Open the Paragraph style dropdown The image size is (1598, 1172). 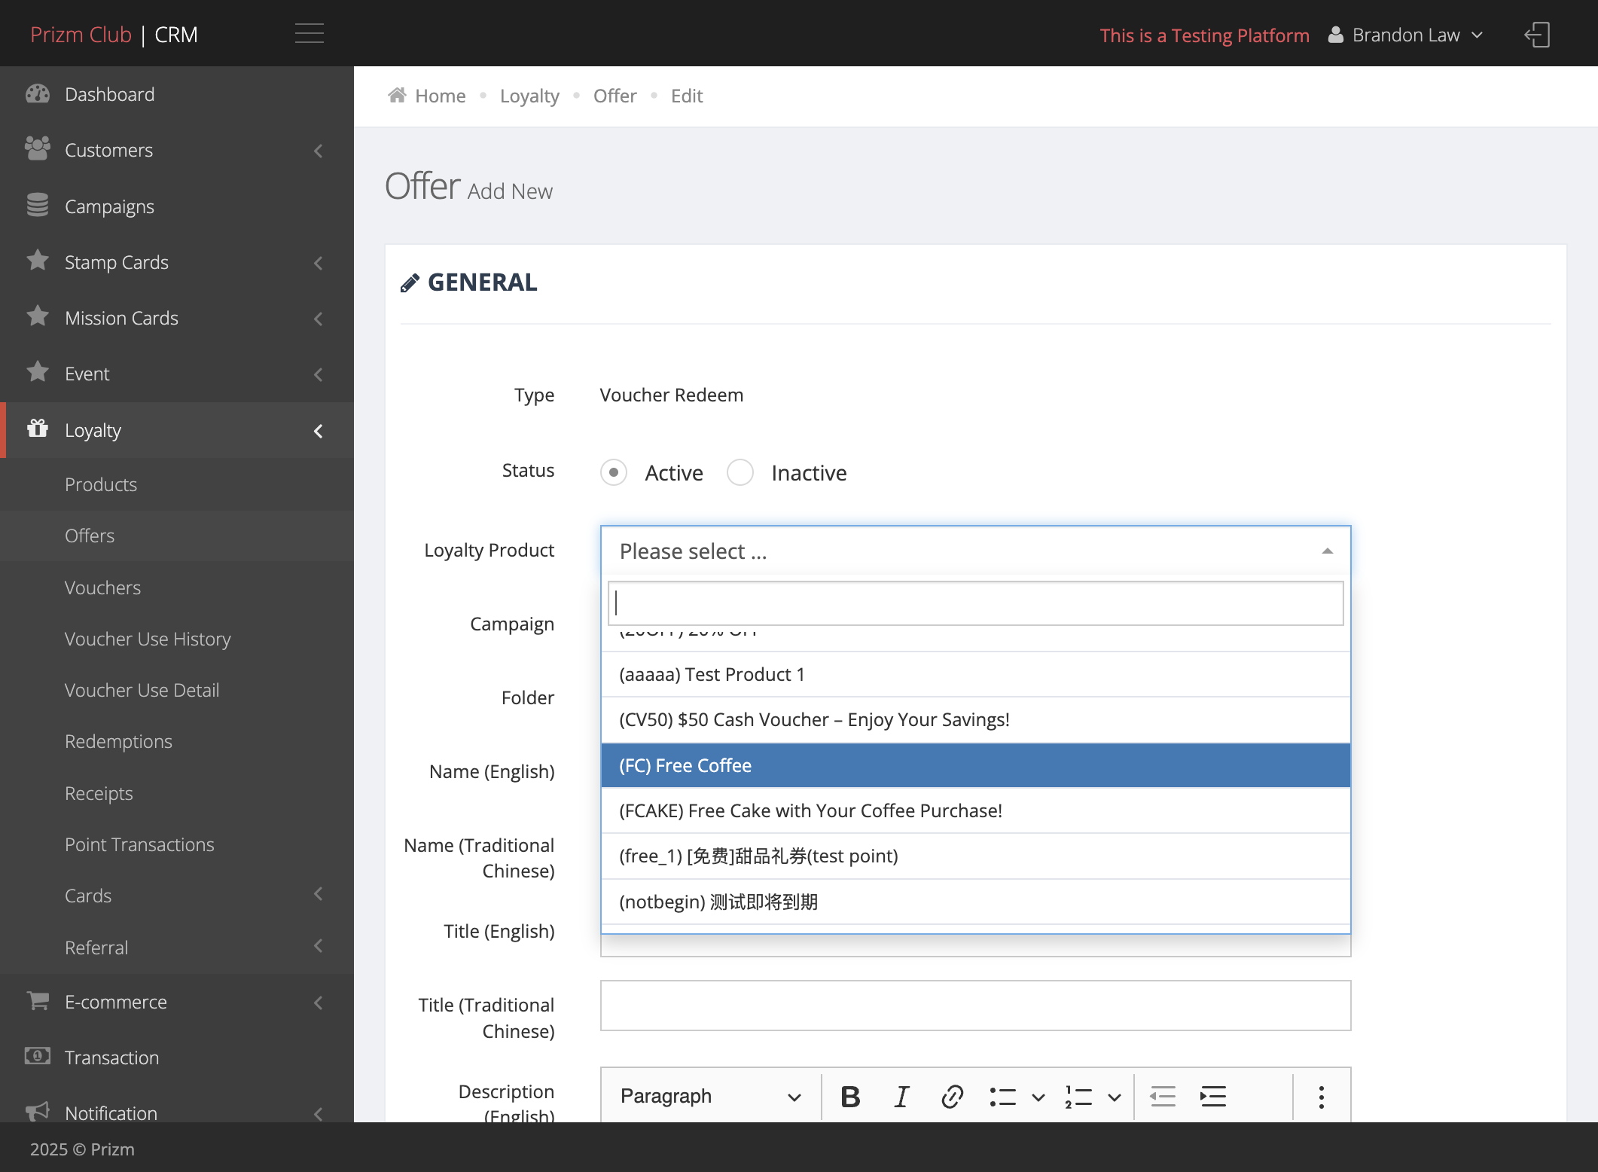(709, 1096)
